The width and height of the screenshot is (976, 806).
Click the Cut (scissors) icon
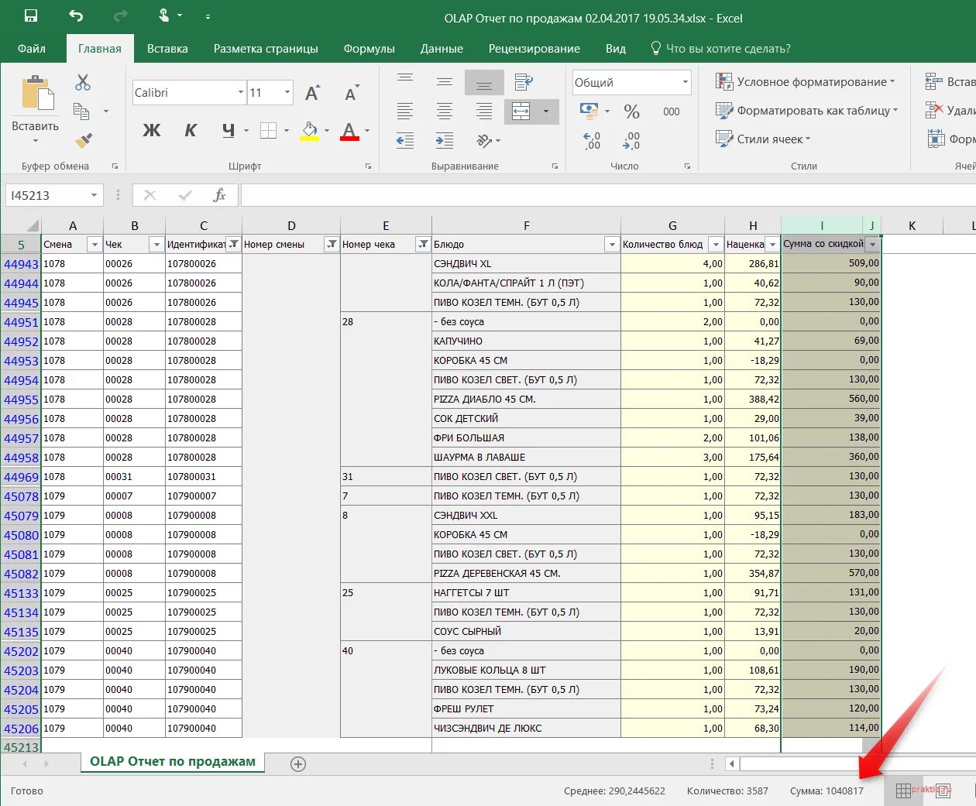(x=83, y=81)
